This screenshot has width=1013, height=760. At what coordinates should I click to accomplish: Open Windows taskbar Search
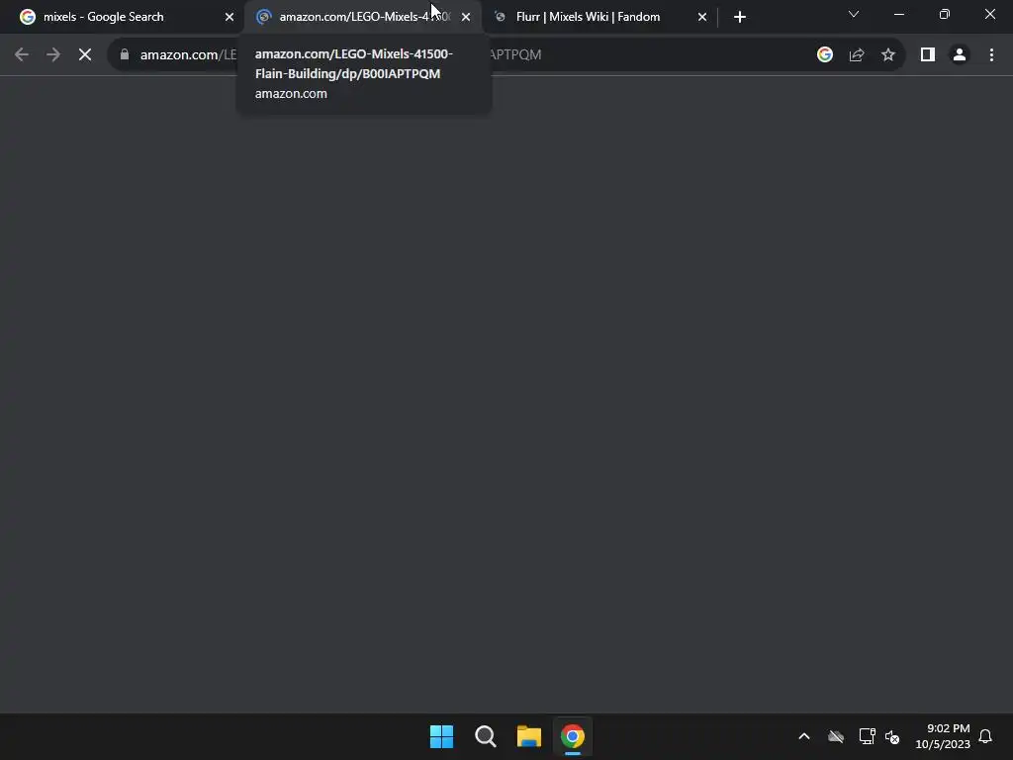[x=485, y=736]
